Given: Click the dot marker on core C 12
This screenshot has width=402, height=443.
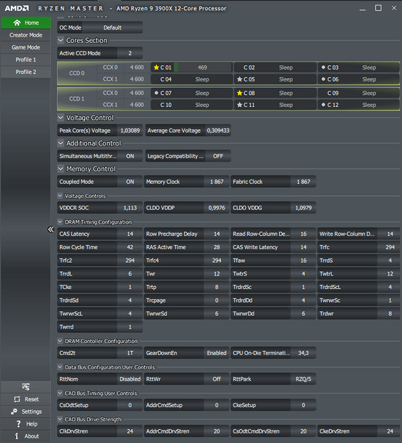Looking at the screenshot, I should [323, 105].
